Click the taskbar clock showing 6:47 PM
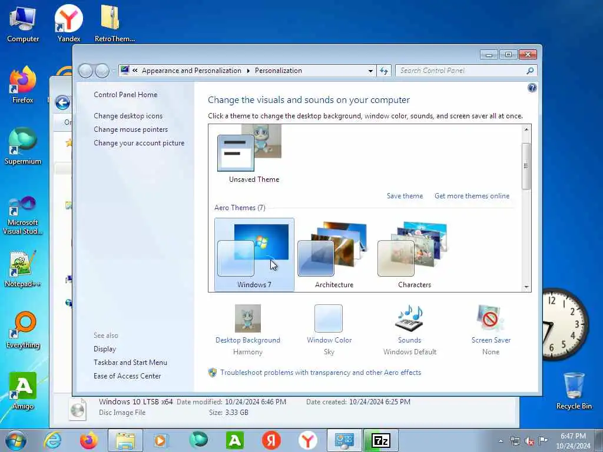This screenshot has height=452, width=603. point(572,441)
